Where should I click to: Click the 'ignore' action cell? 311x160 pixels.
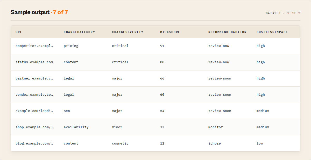(x=215, y=143)
